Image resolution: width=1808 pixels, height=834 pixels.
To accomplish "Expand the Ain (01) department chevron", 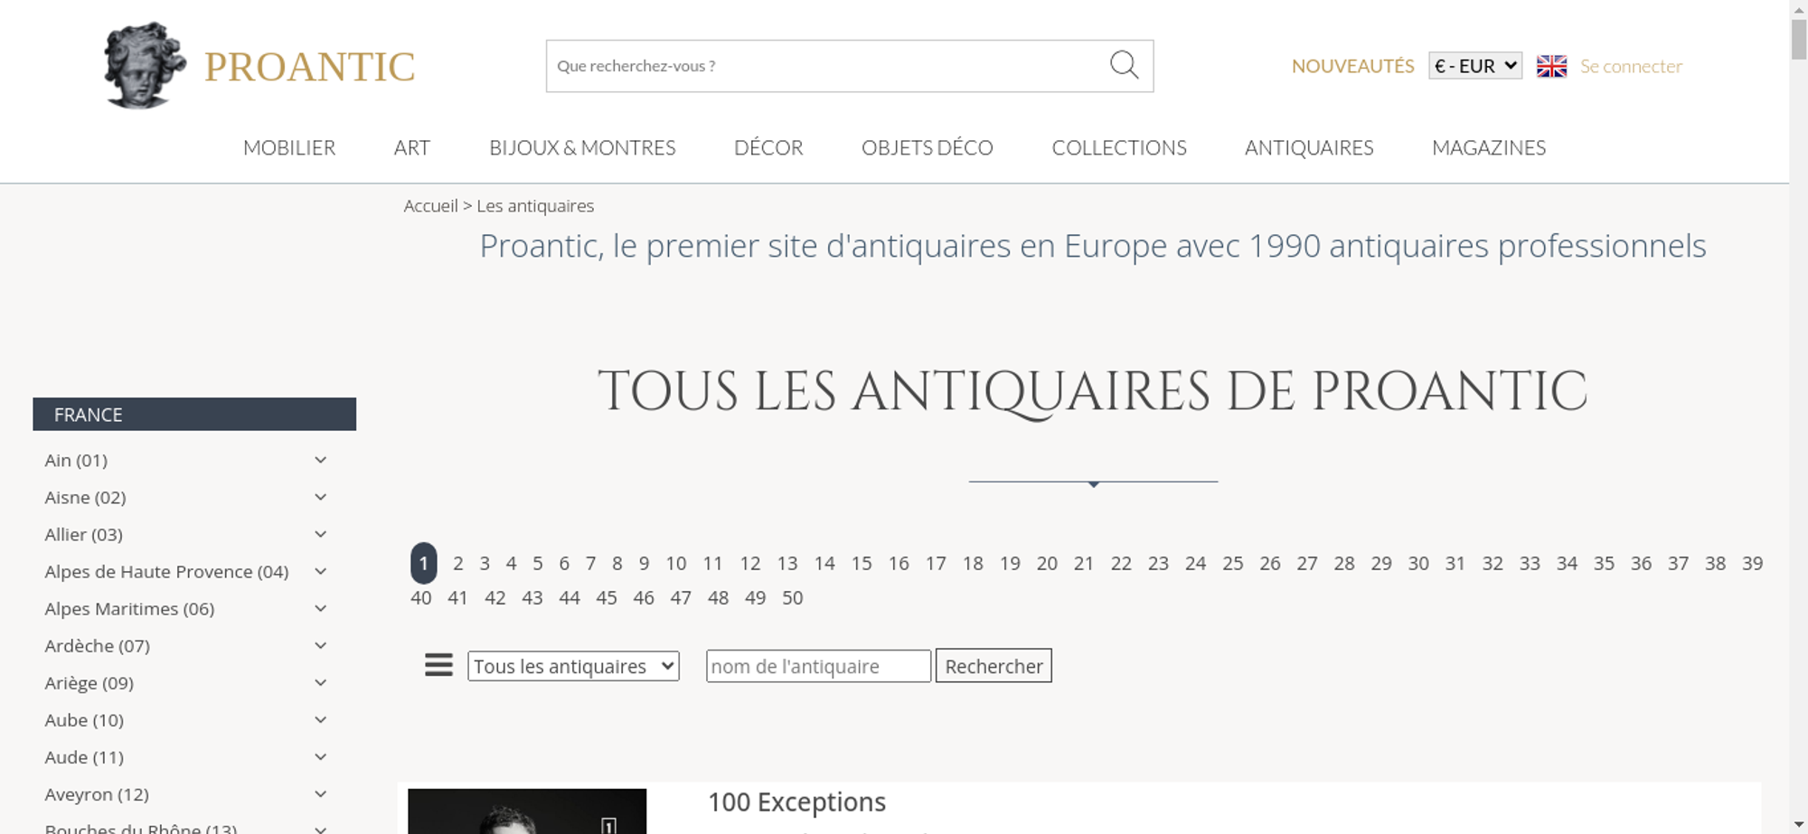I will 320,460.
